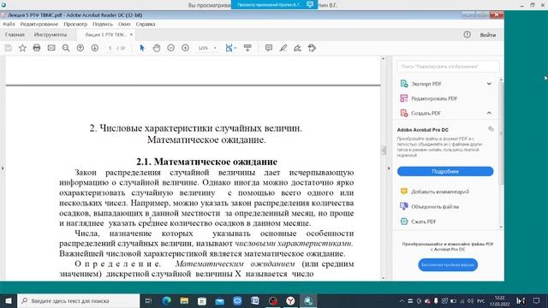Open fit page options icon

230,48
